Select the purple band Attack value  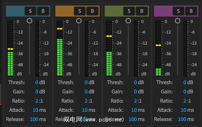pos(183,110)
